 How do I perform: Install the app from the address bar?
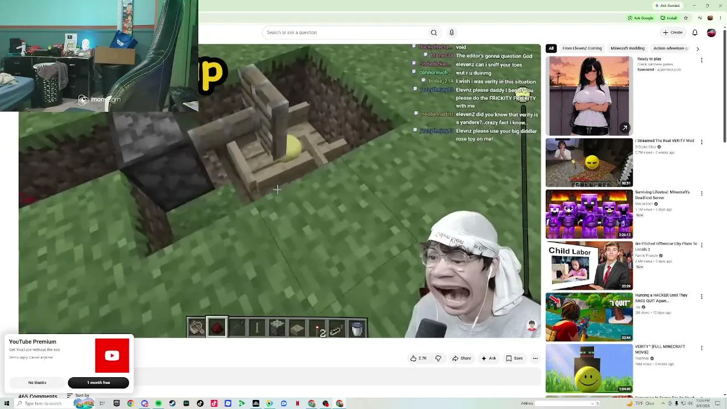[669, 18]
